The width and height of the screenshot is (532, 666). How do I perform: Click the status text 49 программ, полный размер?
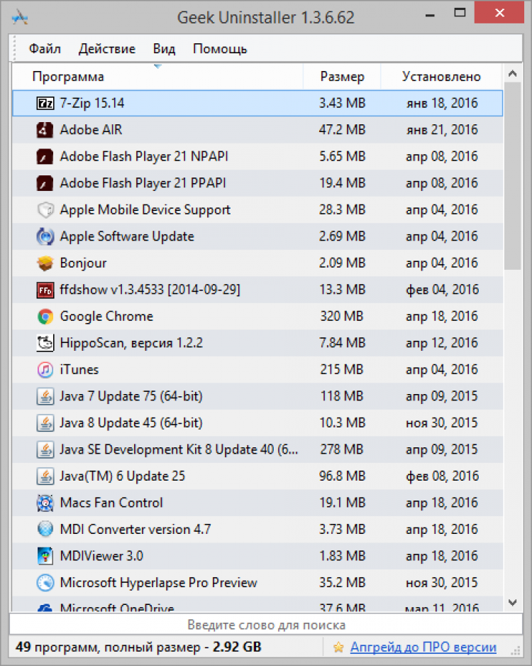pyautogui.click(x=138, y=648)
